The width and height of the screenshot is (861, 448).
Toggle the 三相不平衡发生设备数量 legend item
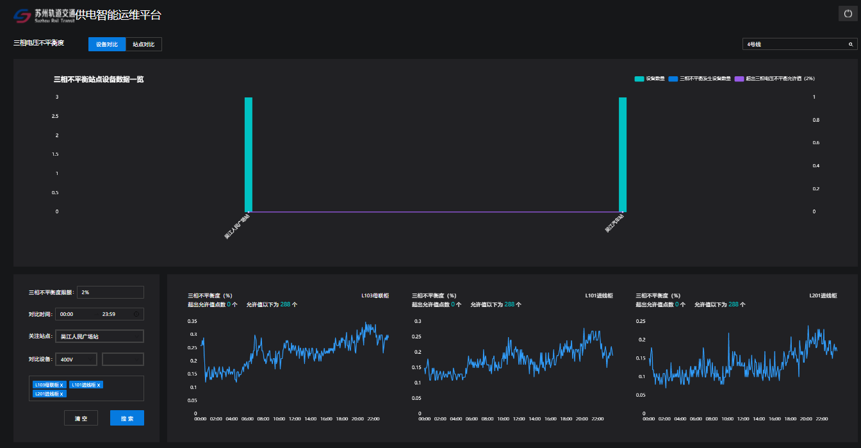tap(700, 78)
